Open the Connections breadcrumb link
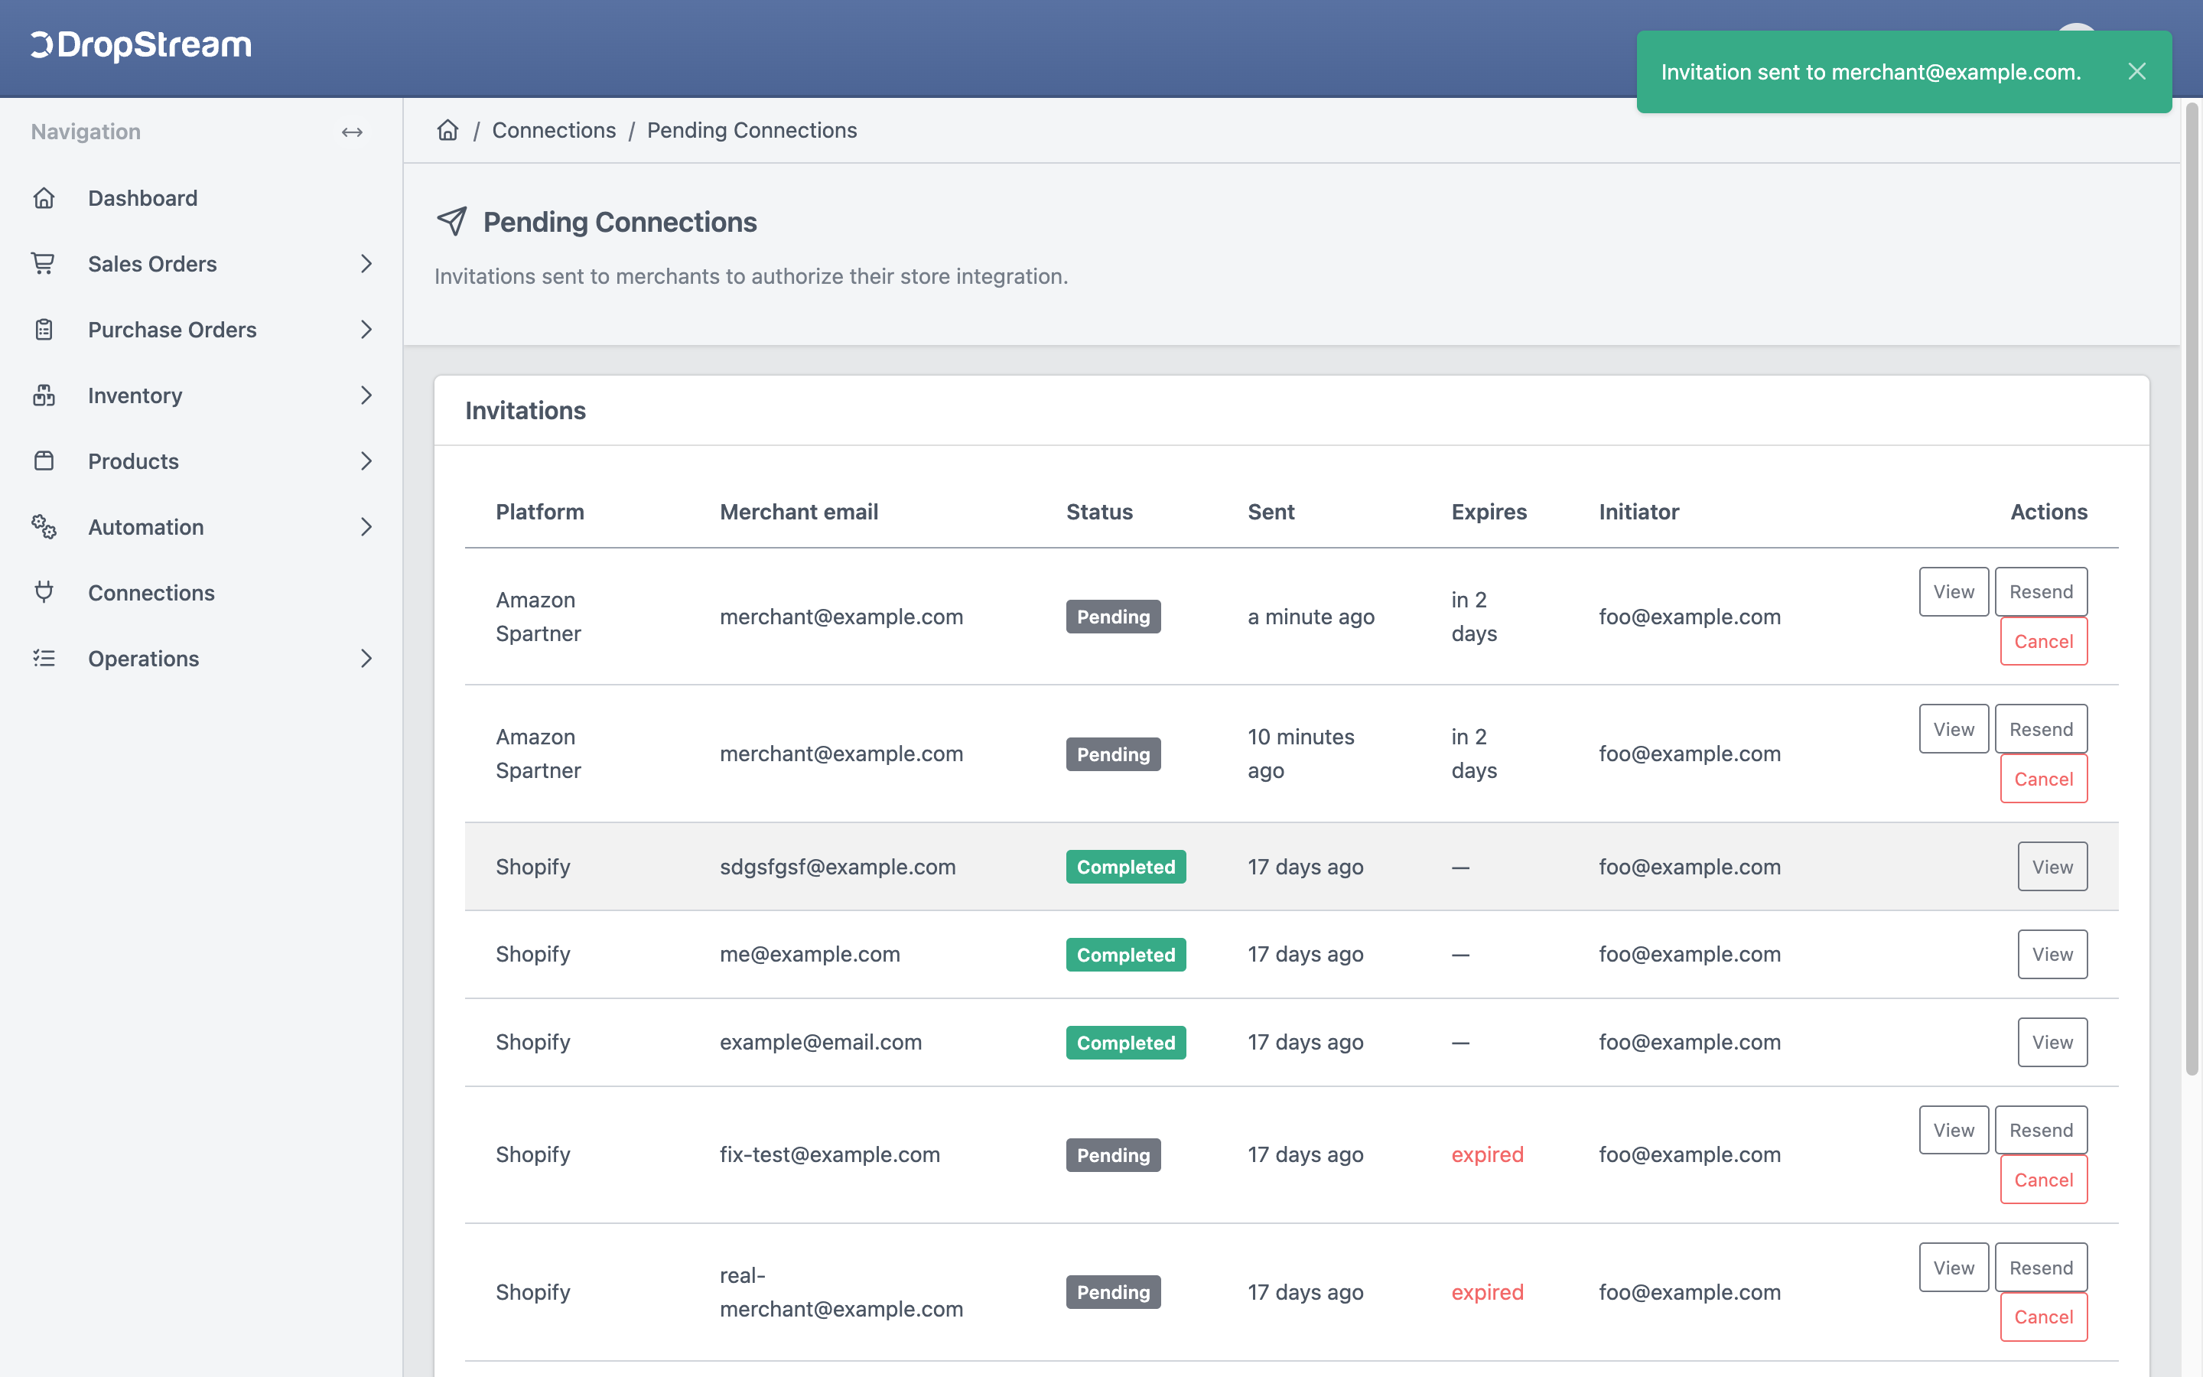Screen dimensions: 2203x1377 point(554,130)
